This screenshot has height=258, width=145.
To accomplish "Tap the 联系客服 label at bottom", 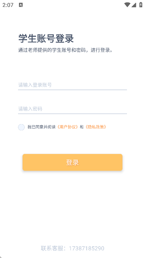I will [52, 248].
